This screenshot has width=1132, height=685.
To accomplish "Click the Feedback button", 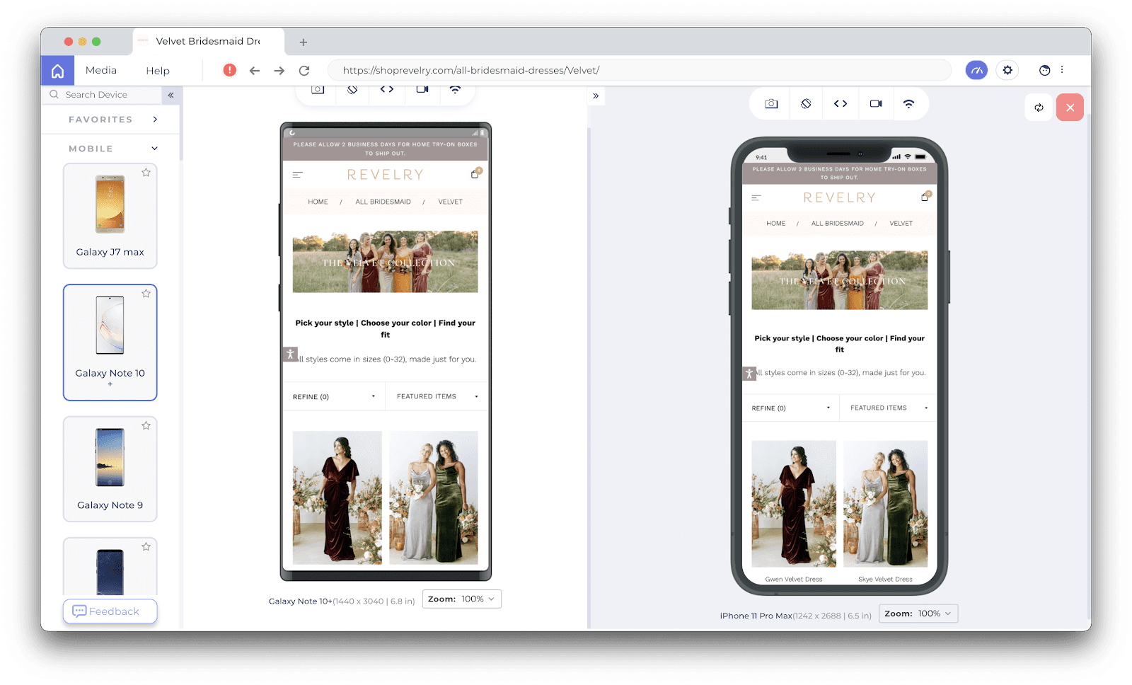I will pos(110,611).
